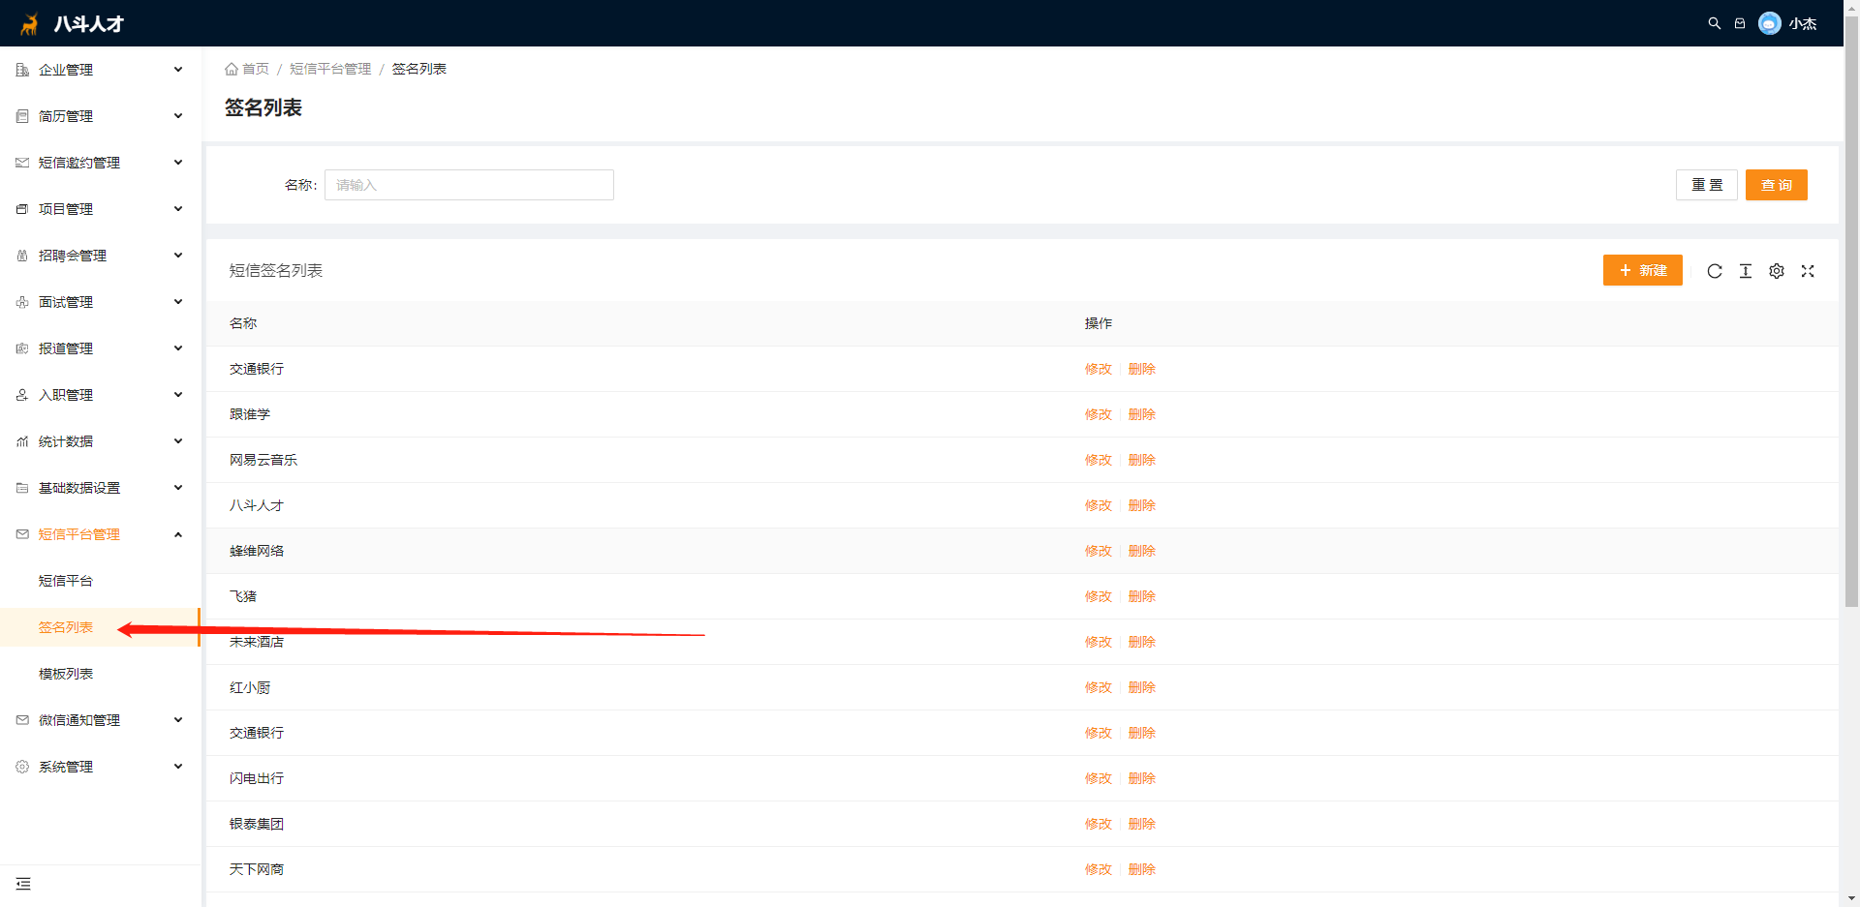Click 修改 for 闪电出行 row
The width and height of the screenshot is (1860, 907).
1099,778
